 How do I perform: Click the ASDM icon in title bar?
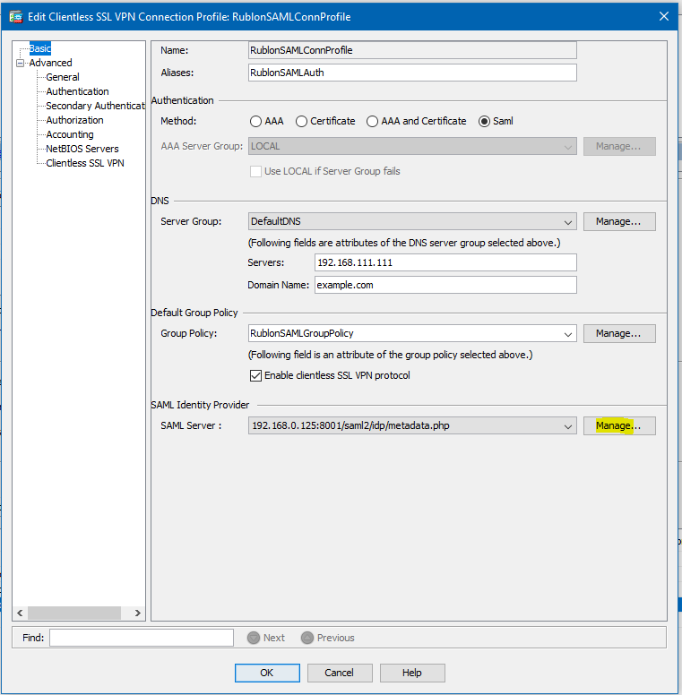[15, 16]
